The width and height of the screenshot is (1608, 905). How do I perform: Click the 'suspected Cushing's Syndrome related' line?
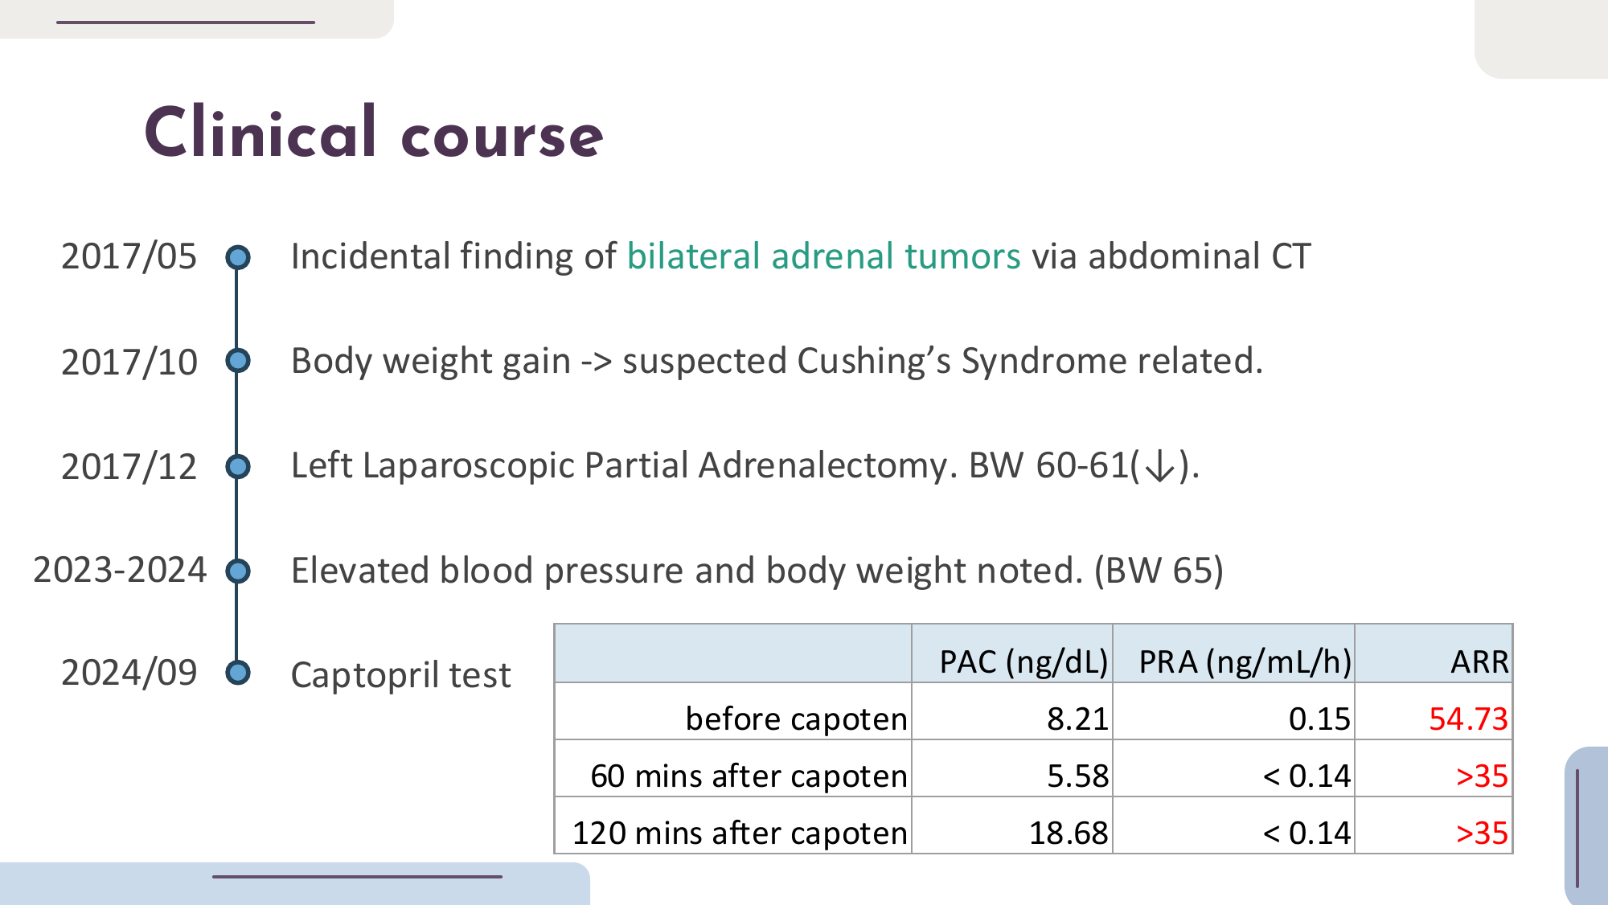coord(941,361)
